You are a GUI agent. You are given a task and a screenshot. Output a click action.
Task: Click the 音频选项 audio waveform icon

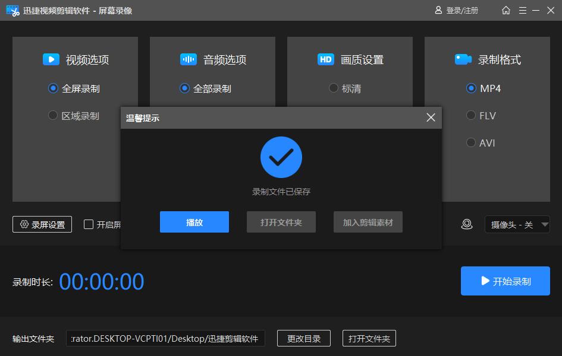(x=189, y=59)
